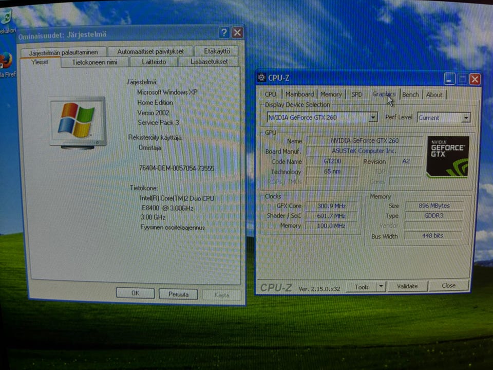493x370 pixels.
Task: Click the 896 MBytes memory size value
Action: [434, 206]
